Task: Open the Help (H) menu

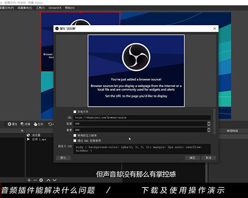Action: point(69,8)
